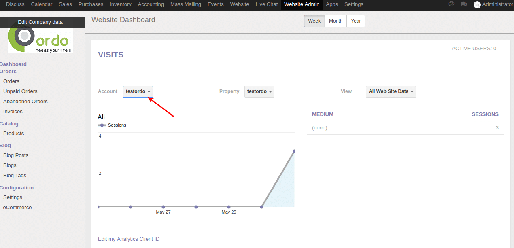This screenshot has width=514, height=248.
Task: Click the Sessions legend marker
Action: tap(102, 125)
